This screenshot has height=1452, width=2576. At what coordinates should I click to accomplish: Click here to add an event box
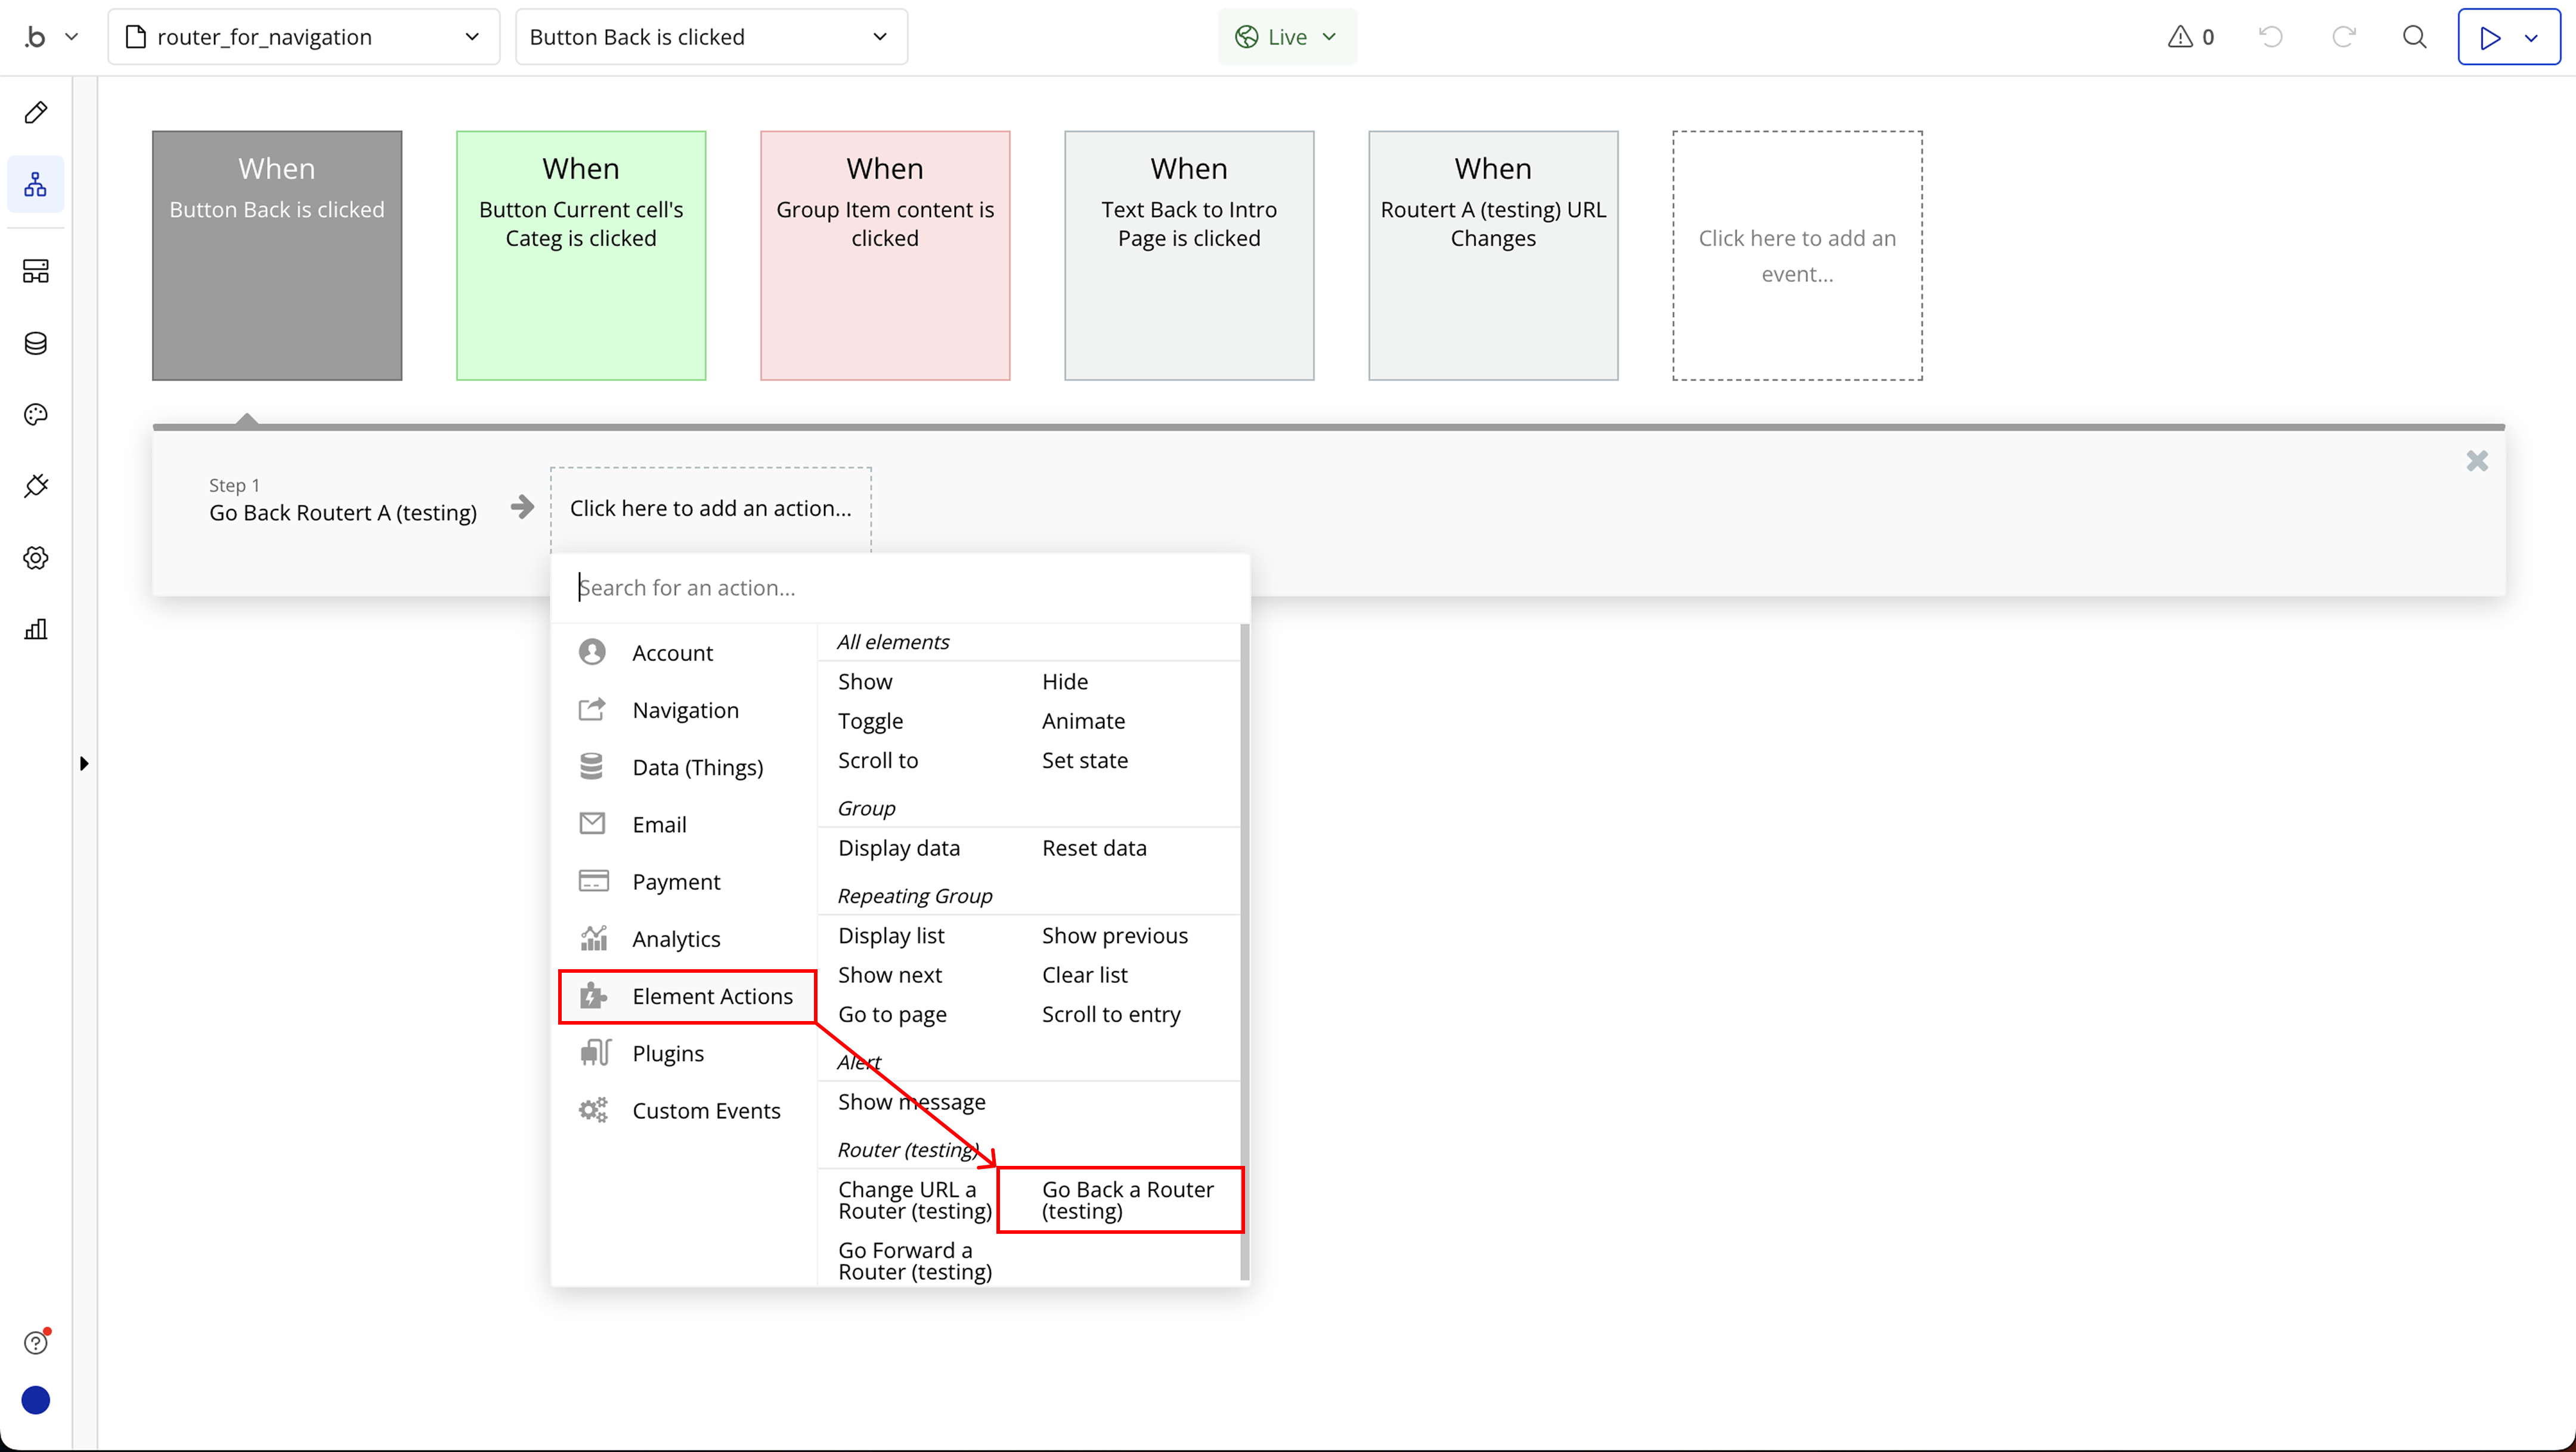click(1796, 256)
